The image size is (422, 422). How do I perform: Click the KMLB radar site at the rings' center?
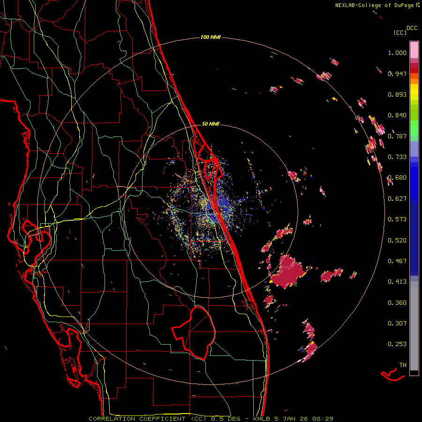(211, 211)
